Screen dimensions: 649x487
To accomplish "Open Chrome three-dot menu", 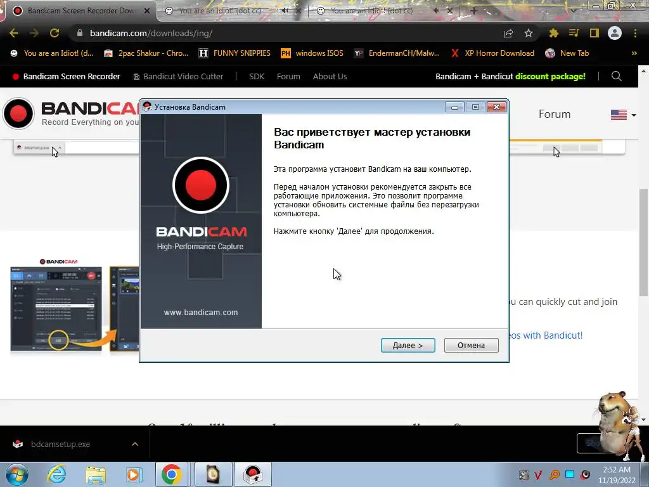I will (635, 33).
